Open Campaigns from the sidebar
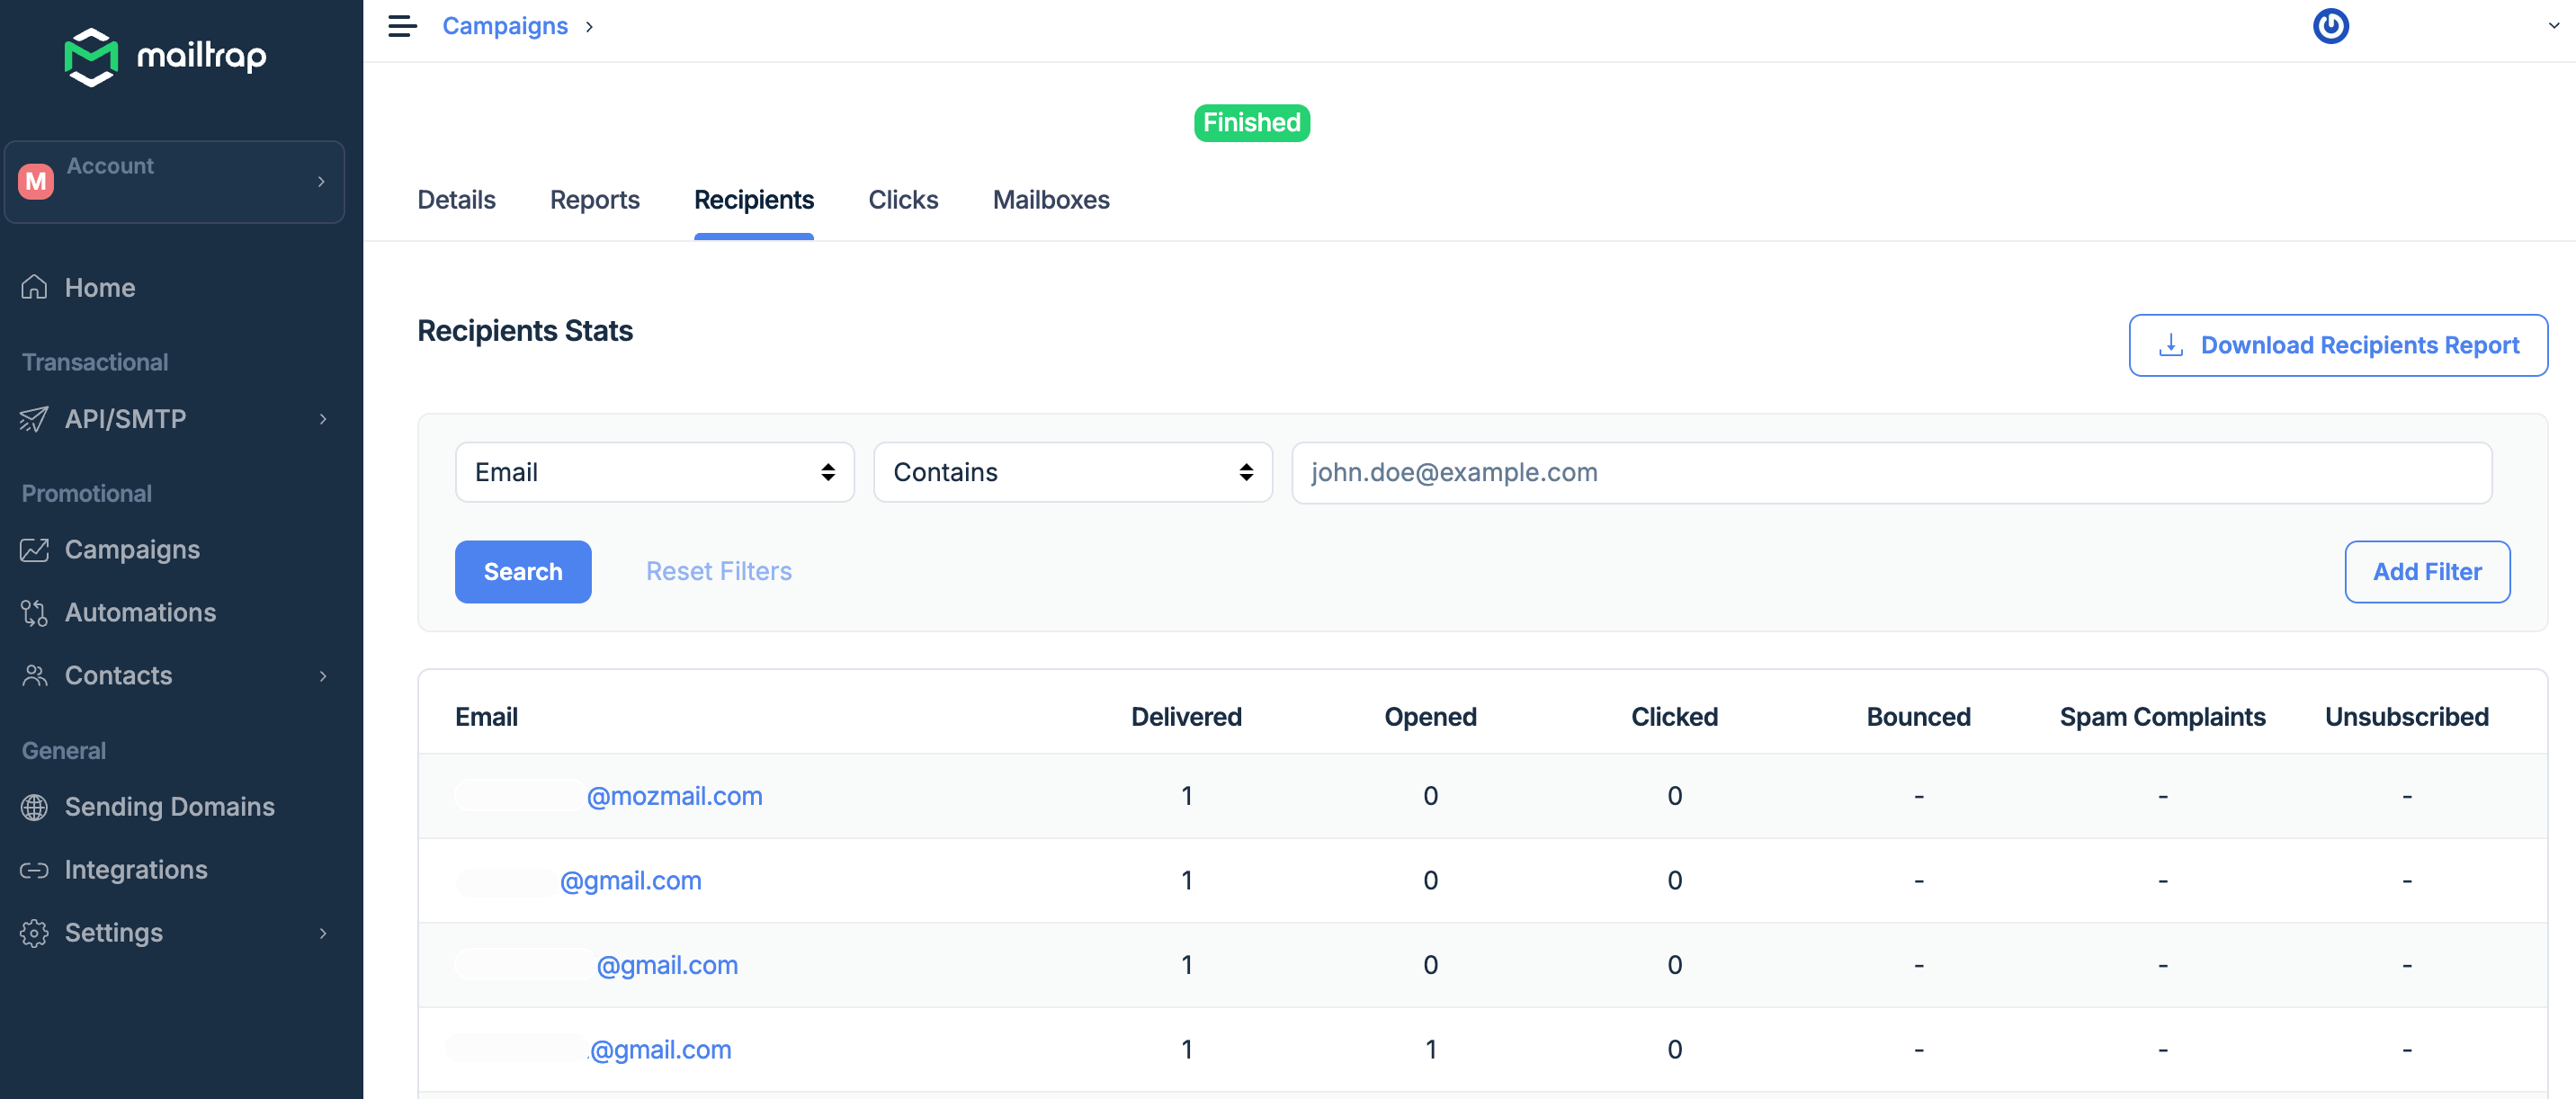Screen dimensions: 2576x1099 (131, 550)
